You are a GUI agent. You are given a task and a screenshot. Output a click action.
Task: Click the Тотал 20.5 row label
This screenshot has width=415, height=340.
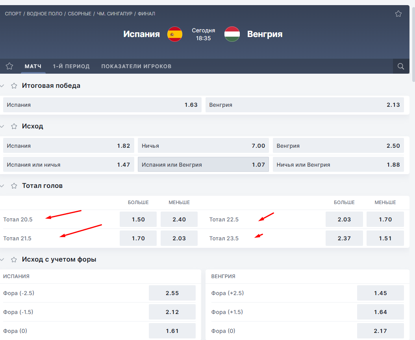tap(18, 219)
